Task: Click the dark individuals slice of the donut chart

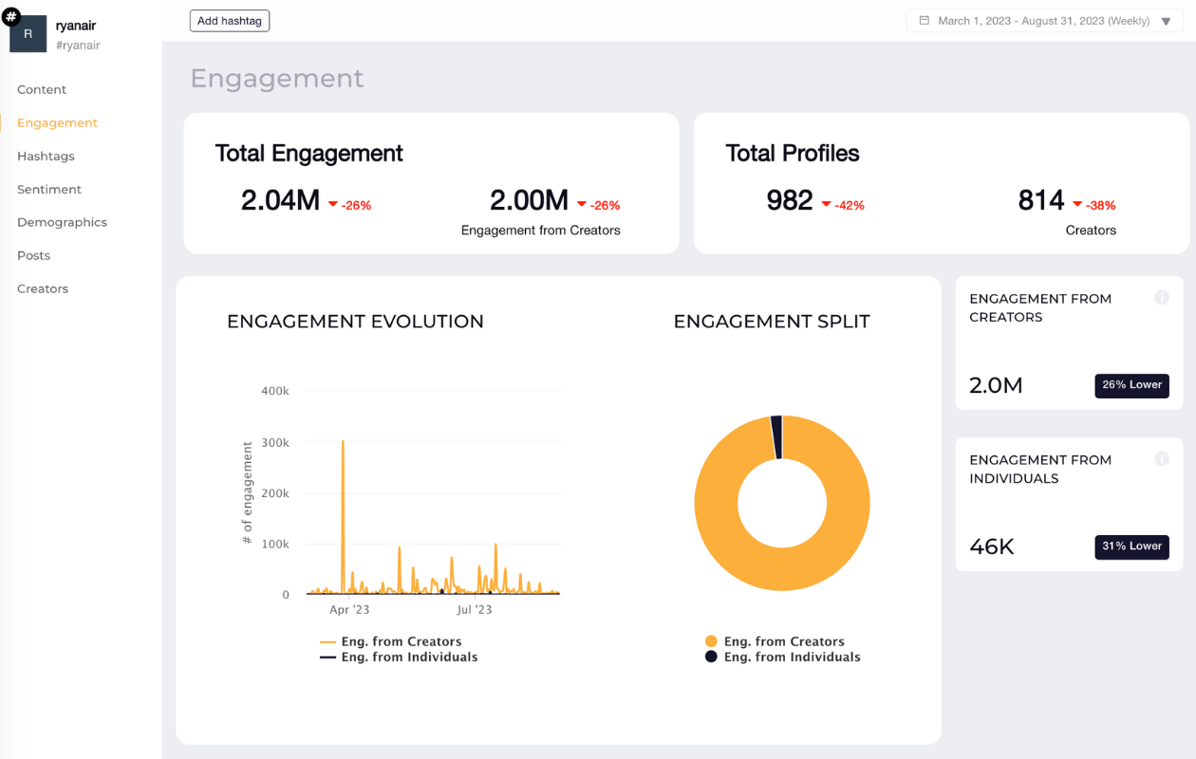Action: (x=776, y=437)
